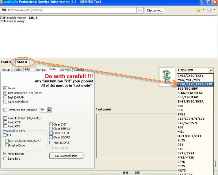218x175 pixels.
Task: Click the Do Selected Jobs button
Action: coord(66,156)
